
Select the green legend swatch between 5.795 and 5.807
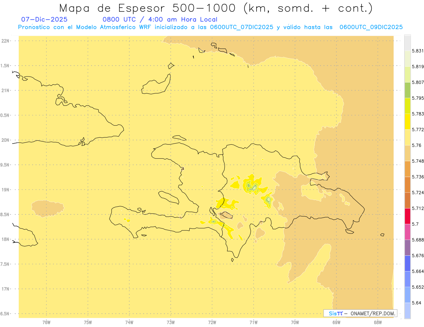(407, 90)
